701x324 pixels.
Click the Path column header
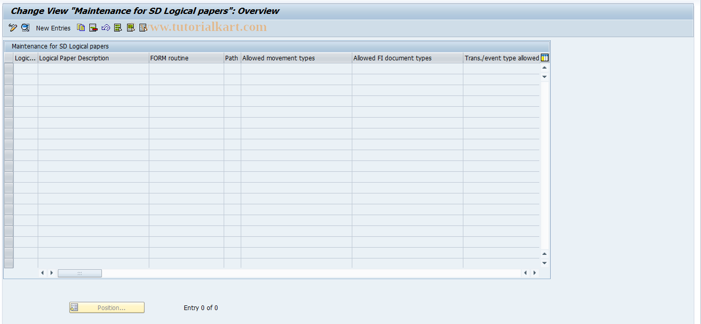pos(232,58)
